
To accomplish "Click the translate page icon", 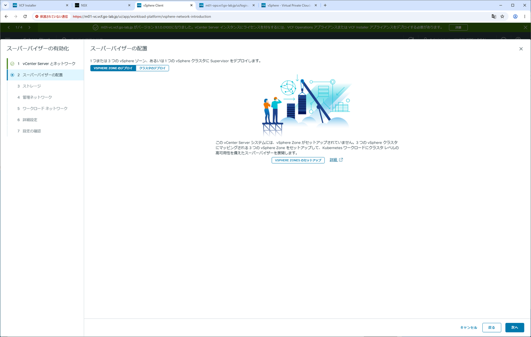I will (x=494, y=16).
